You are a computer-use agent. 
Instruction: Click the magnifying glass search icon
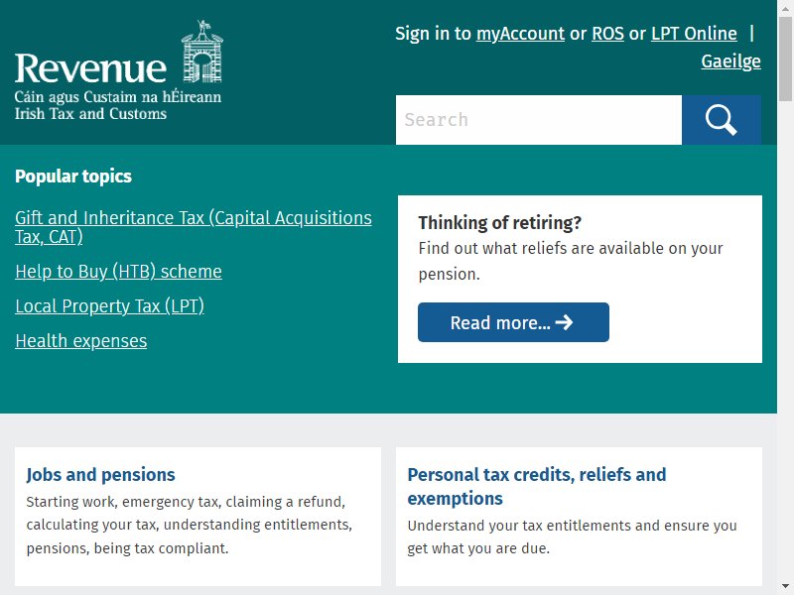[x=722, y=120]
